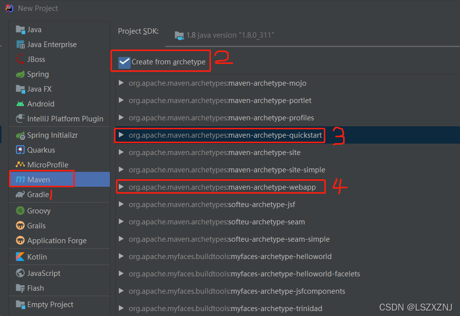Expand the myfaces-archetype-trinidad arrow
Image resolution: width=460 pixels, height=316 pixels.
(x=121, y=308)
